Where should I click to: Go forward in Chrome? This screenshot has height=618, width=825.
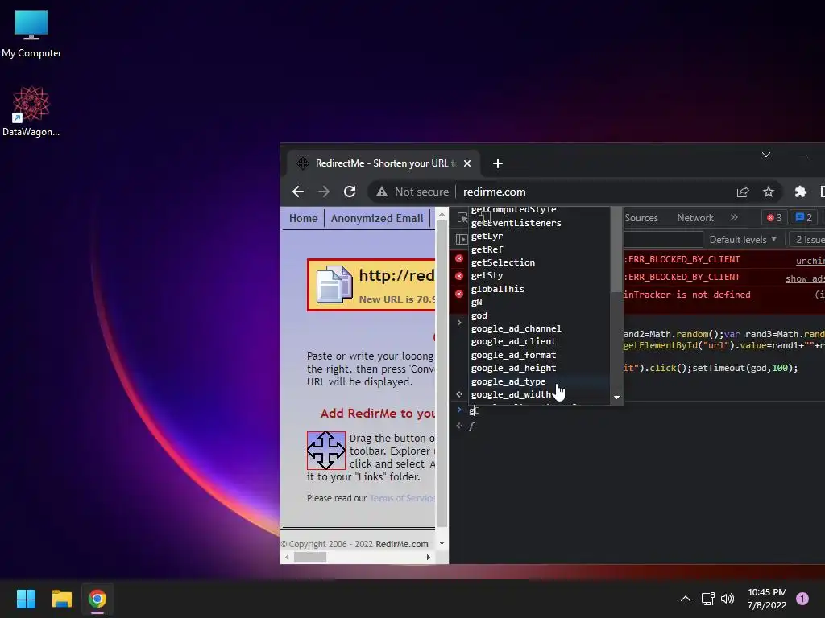(x=324, y=192)
